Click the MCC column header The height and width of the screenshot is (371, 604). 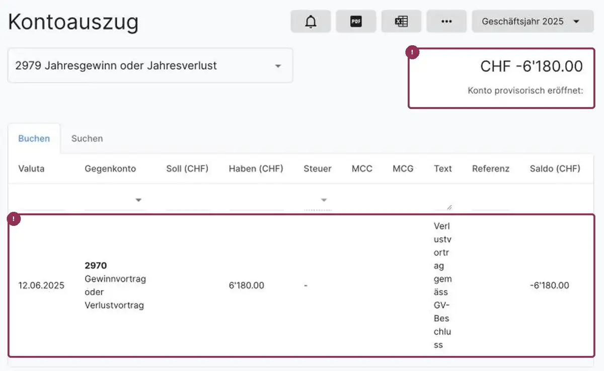pos(362,169)
